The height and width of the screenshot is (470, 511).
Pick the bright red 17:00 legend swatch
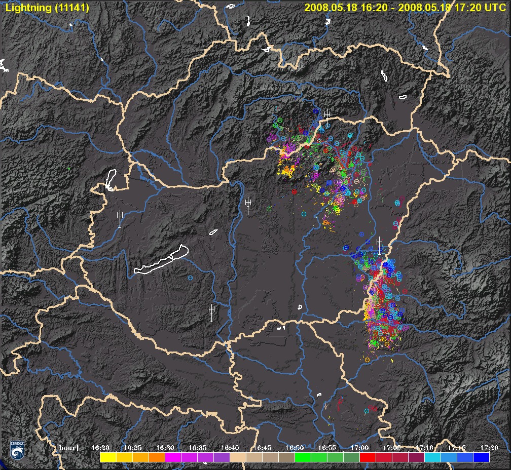(368, 457)
